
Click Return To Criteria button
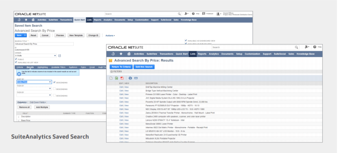[x=121, y=67]
